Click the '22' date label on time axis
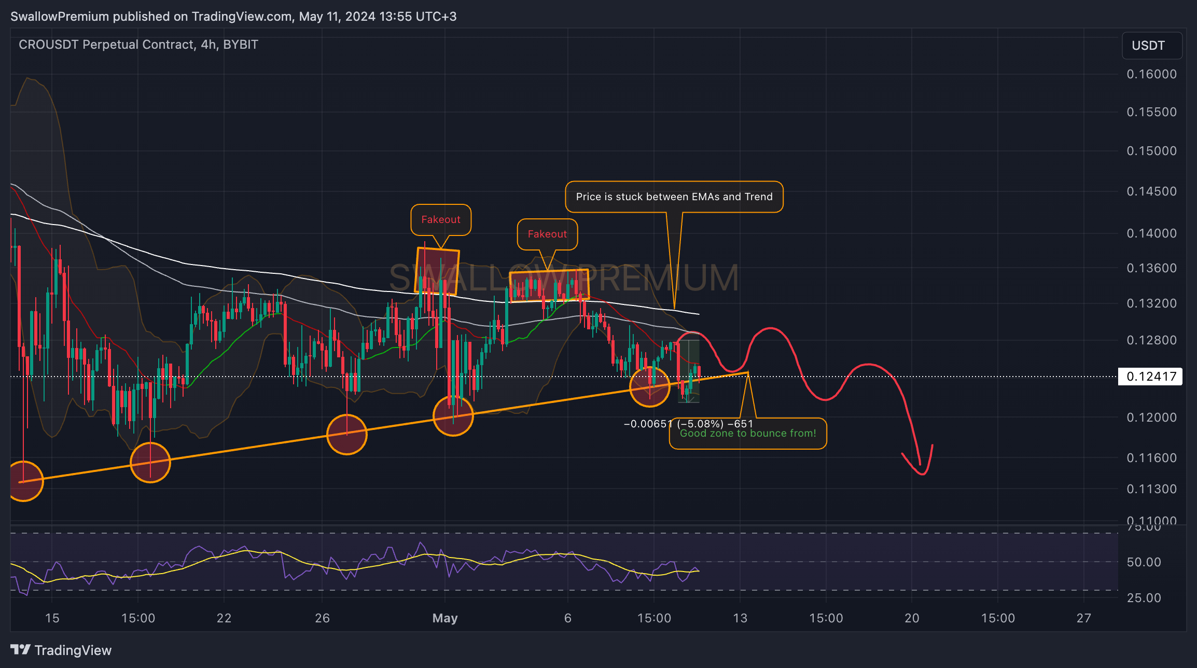1197x668 pixels. 224,618
